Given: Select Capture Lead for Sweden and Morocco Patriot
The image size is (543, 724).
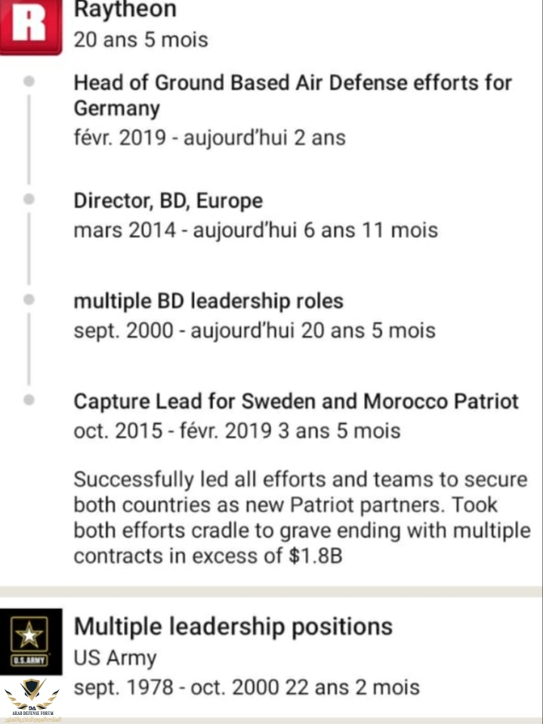Looking at the screenshot, I should tap(295, 401).
